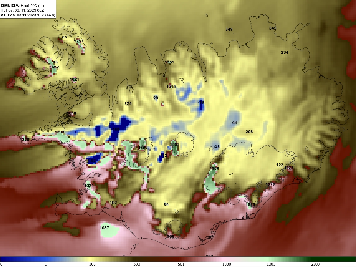Viewport: 356px width, 267px height.
Task: Click the map value 1396
Action: (59, 132)
